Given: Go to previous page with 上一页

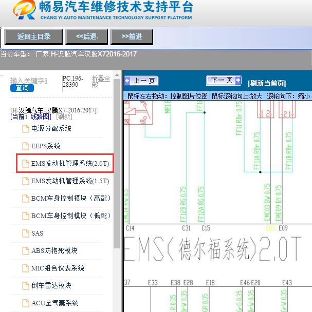Looking at the screenshot, I should [141, 81].
